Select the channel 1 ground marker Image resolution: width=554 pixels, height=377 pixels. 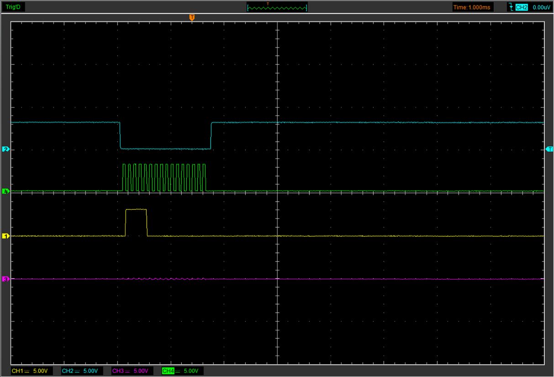pos(5,236)
